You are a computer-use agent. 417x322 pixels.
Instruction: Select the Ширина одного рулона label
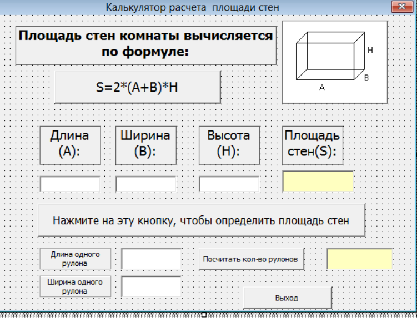coord(76,286)
